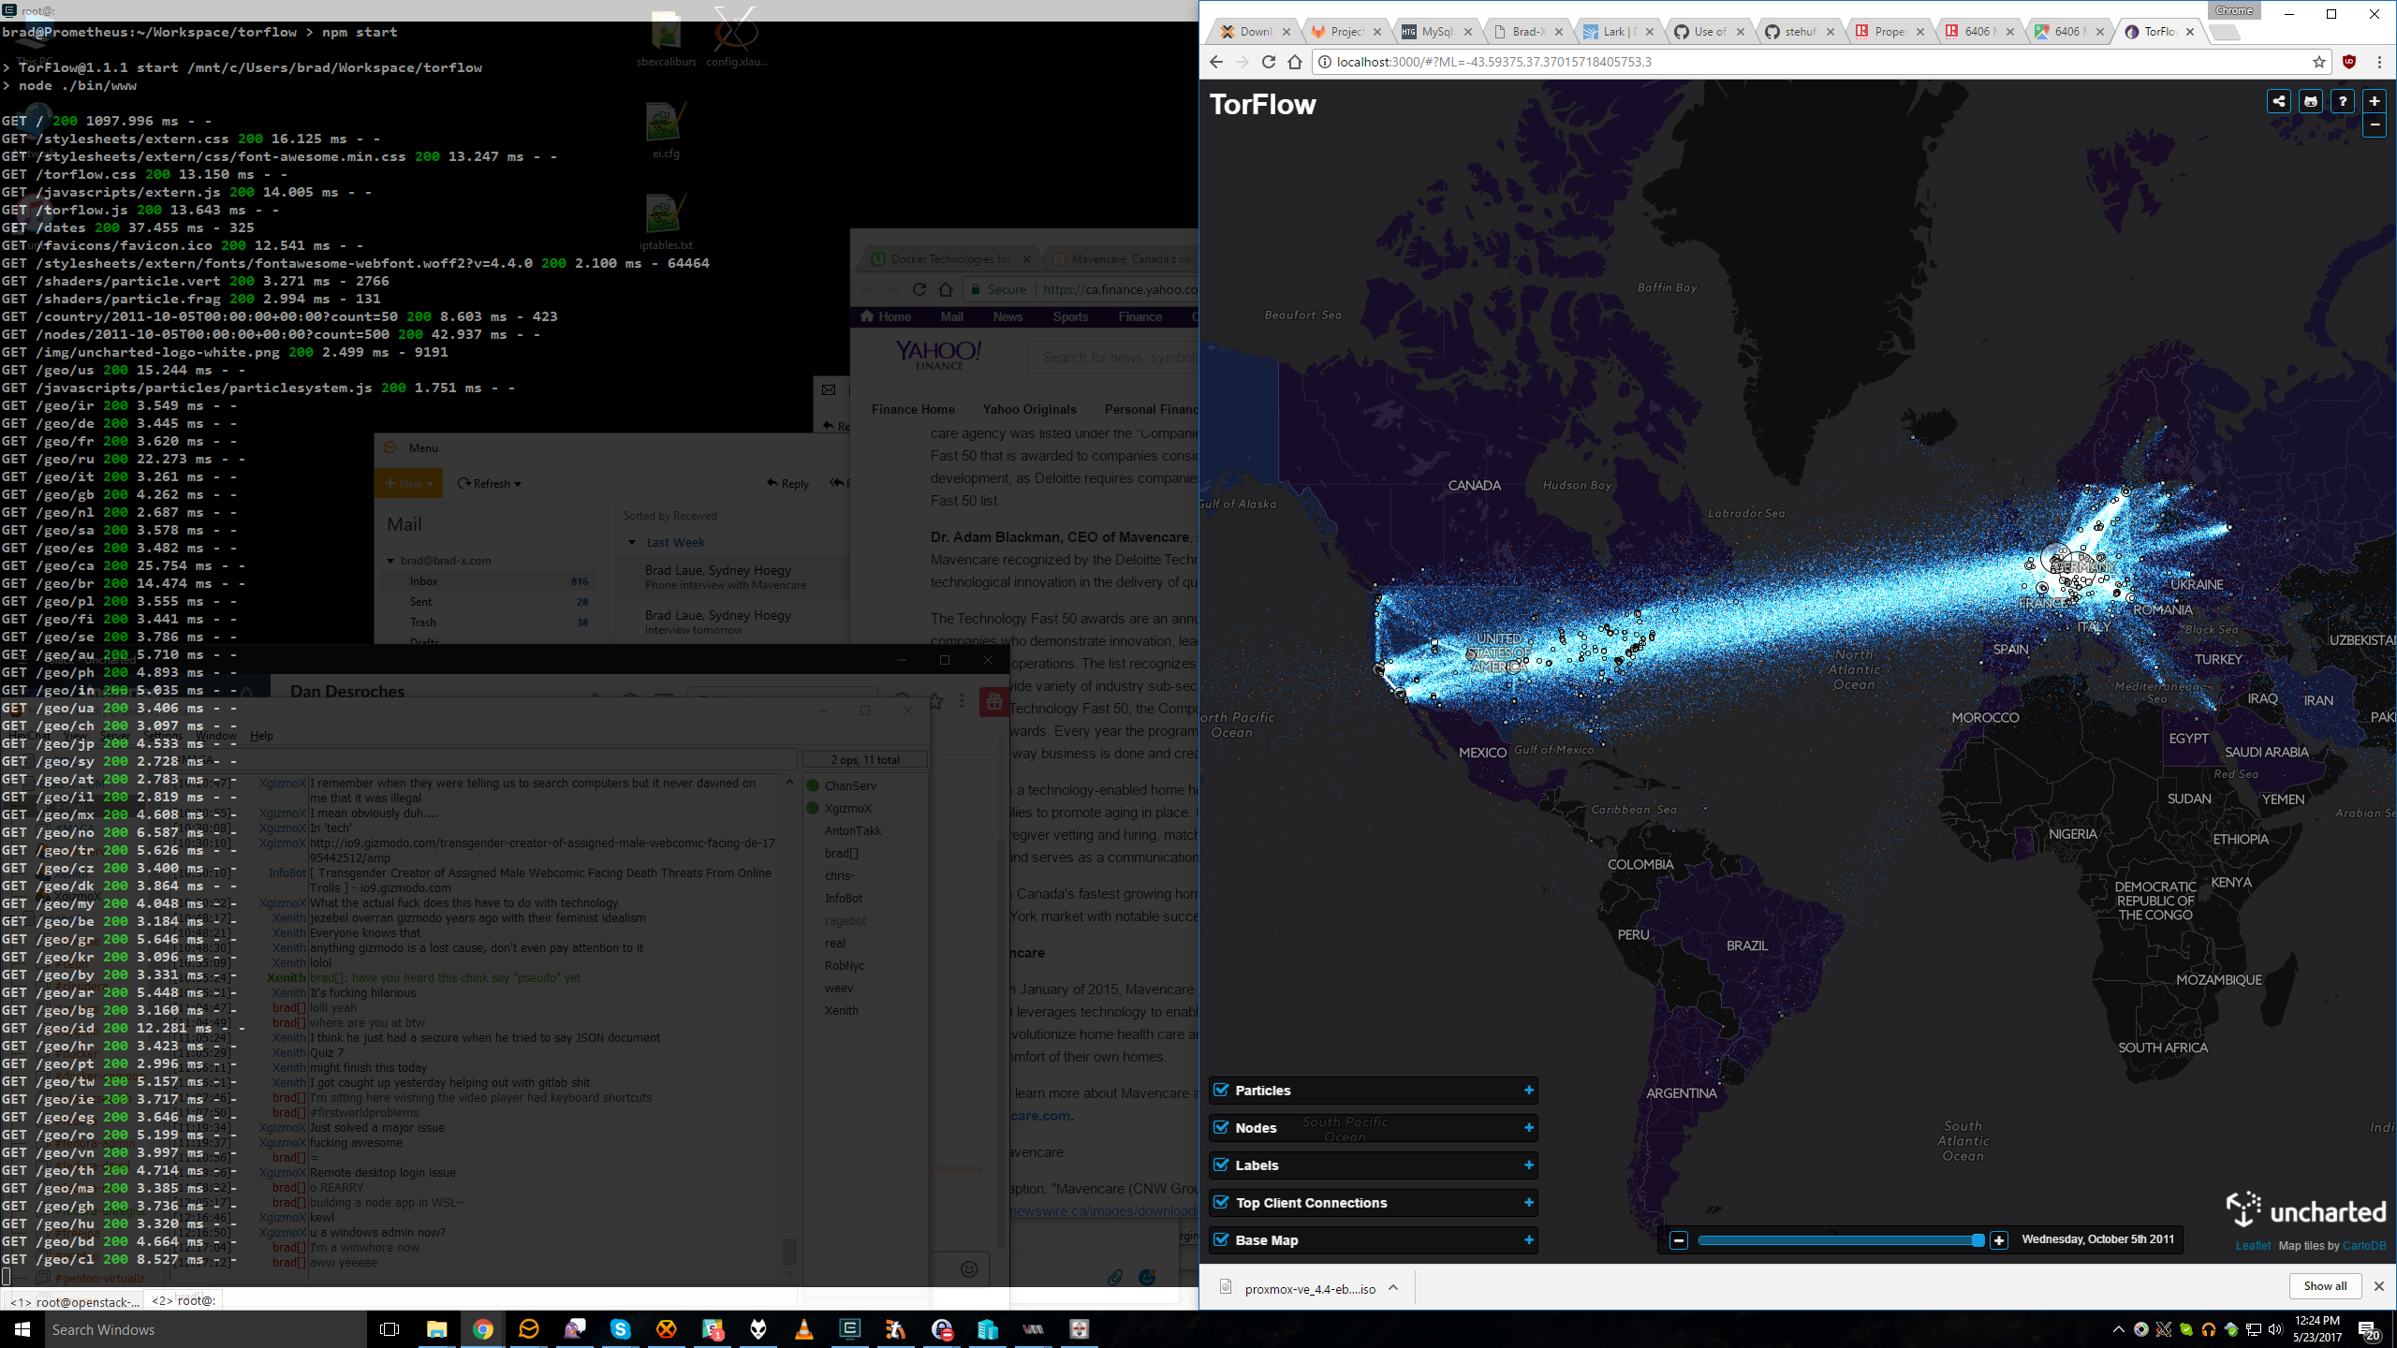Expand the Labels panel with plus
Screen dimensions: 2397x1348
click(x=1529, y=1165)
